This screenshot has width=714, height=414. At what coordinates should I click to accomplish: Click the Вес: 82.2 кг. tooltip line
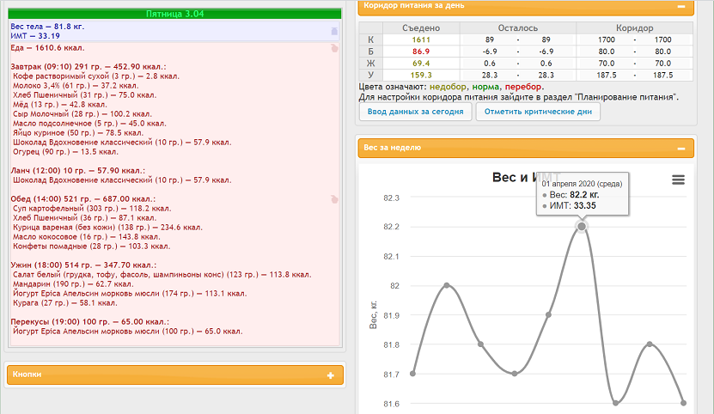pos(571,195)
